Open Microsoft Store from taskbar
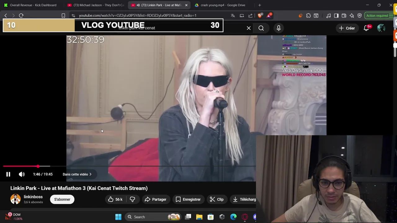Screen dimensions: 397x223 tap(211, 217)
